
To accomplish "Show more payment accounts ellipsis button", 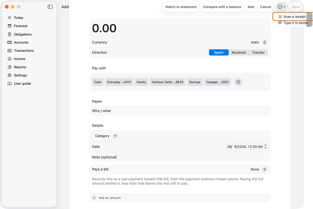I will pos(238,82).
